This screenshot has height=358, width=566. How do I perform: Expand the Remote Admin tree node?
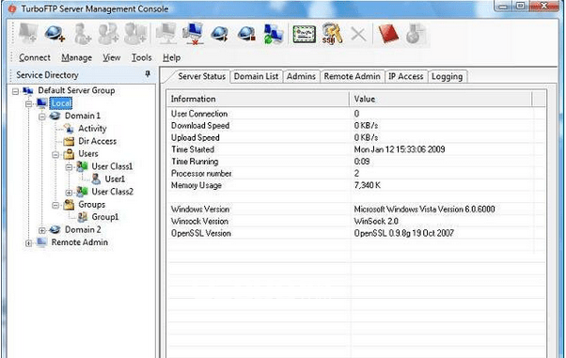[28, 243]
